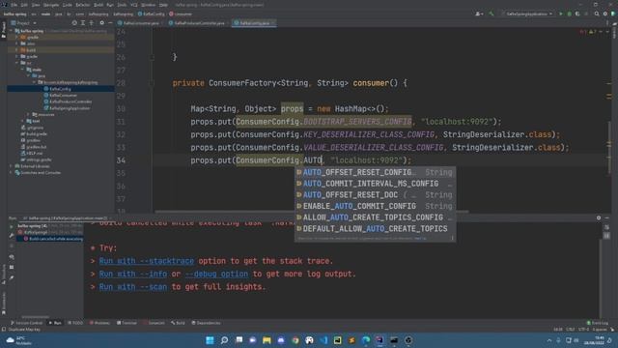The height and width of the screenshot is (348, 618).
Task: Click Run with Coverage icon
Action: pyautogui.click(x=577, y=14)
